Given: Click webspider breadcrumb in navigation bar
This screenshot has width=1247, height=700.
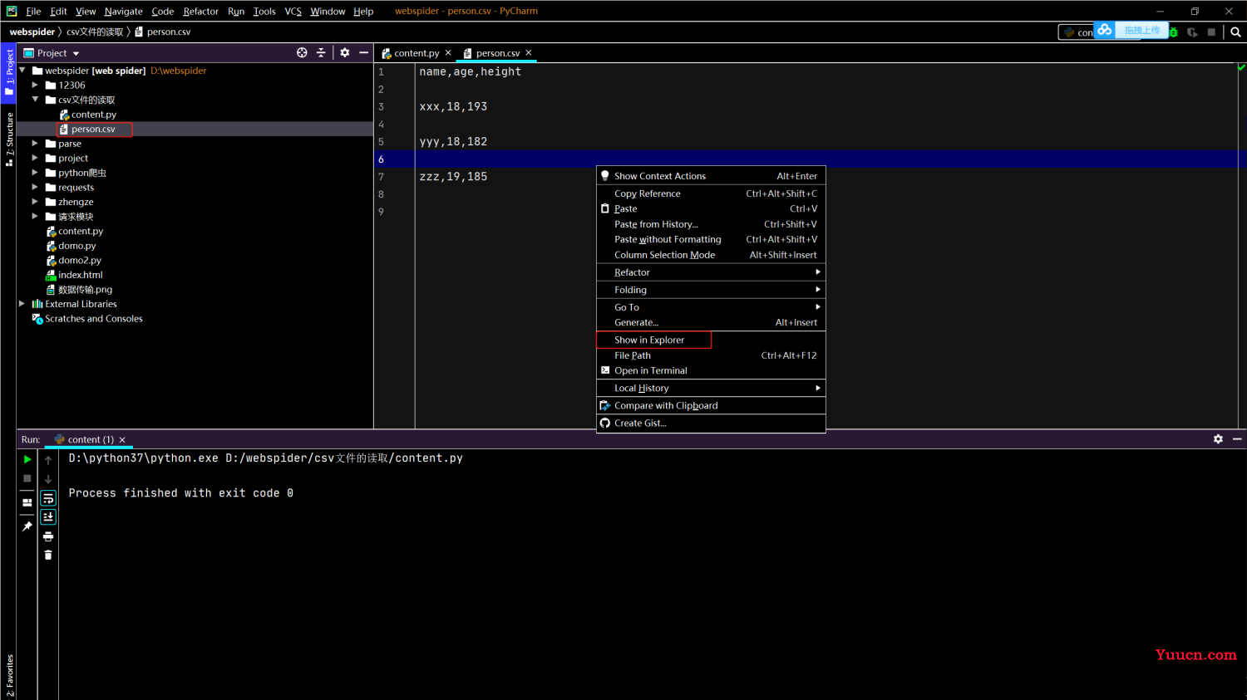Looking at the screenshot, I should coord(32,32).
